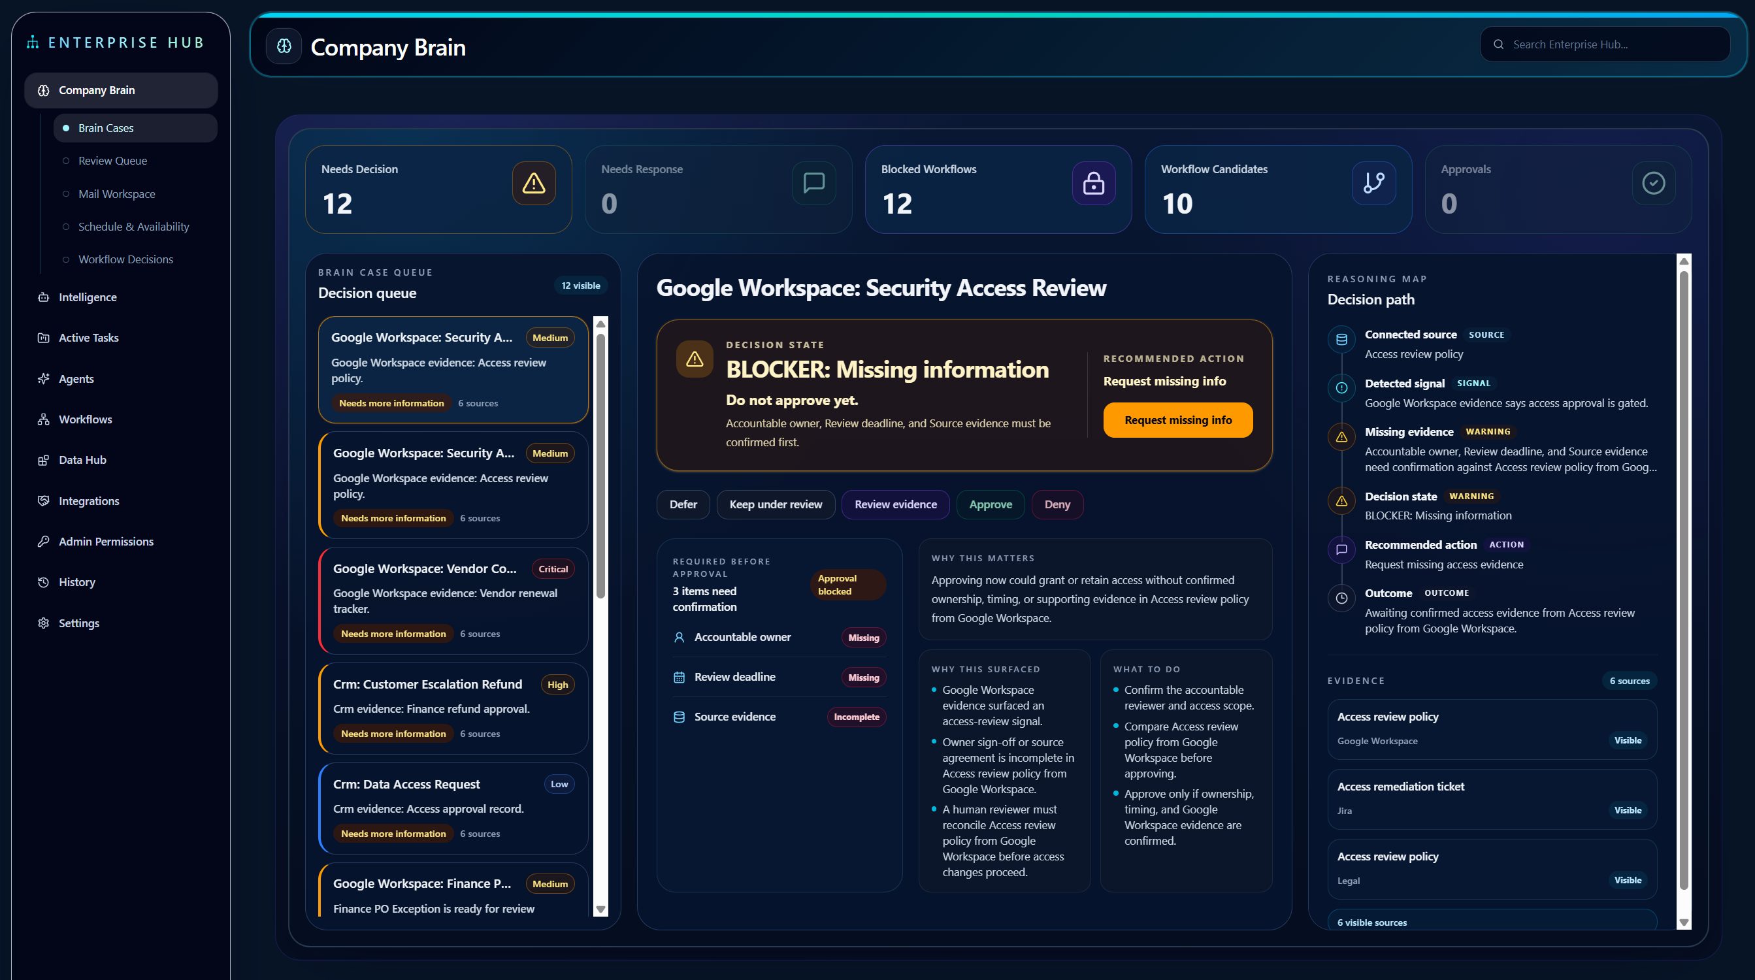Click the Connected source node icon
The height and width of the screenshot is (980, 1755).
[1341, 340]
